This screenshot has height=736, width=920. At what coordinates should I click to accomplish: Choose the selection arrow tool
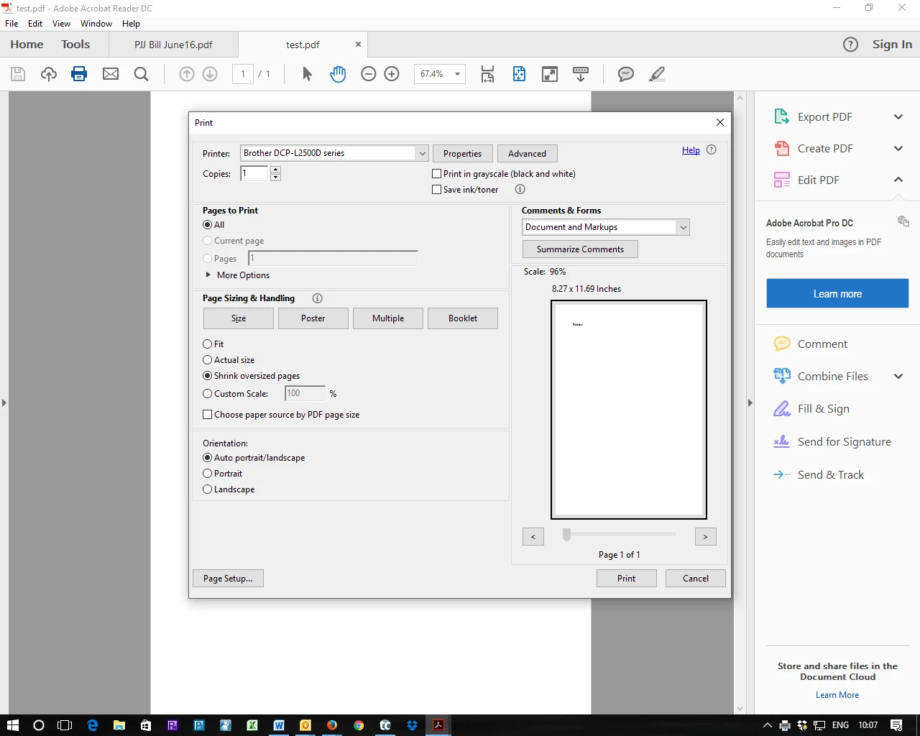[x=307, y=74]
